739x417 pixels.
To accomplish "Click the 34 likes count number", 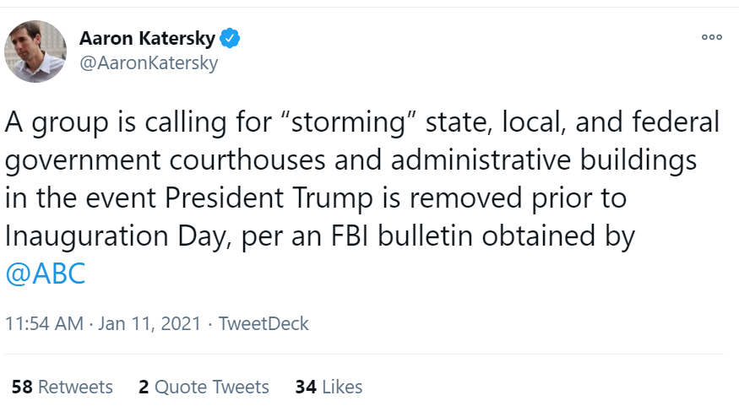I will 306,387.
